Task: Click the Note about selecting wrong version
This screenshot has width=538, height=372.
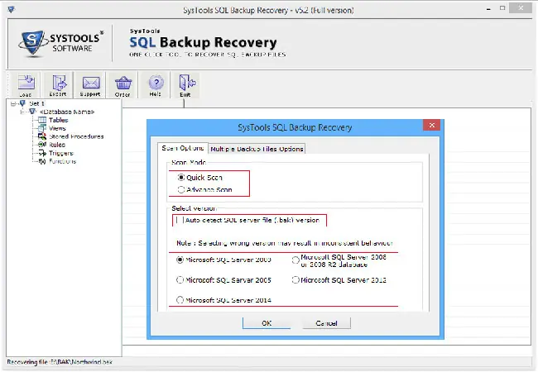Action: coord(285,243)
